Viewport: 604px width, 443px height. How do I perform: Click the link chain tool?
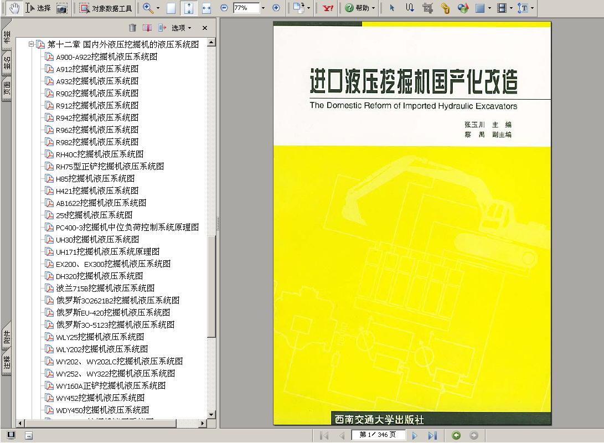point(445,8)
